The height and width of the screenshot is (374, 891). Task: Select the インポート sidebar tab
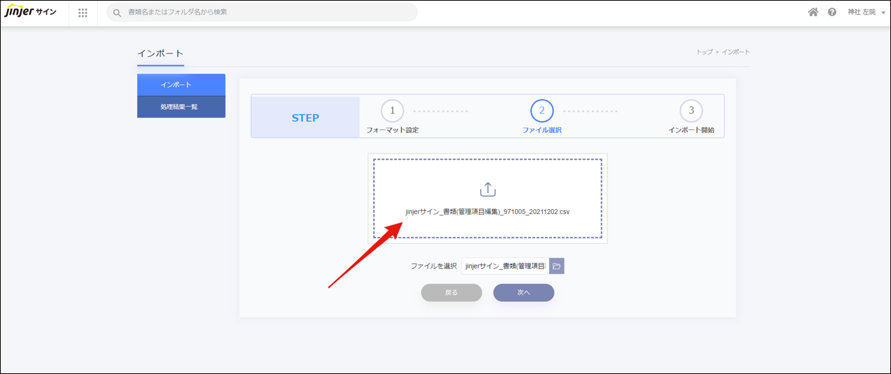(181, 85)
